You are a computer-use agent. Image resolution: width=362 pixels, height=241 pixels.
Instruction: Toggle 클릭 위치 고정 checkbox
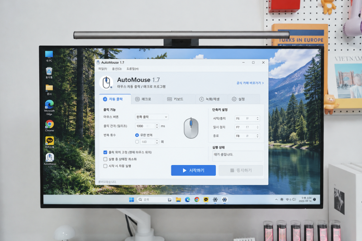pyautogui.click(x=105, y=152)
